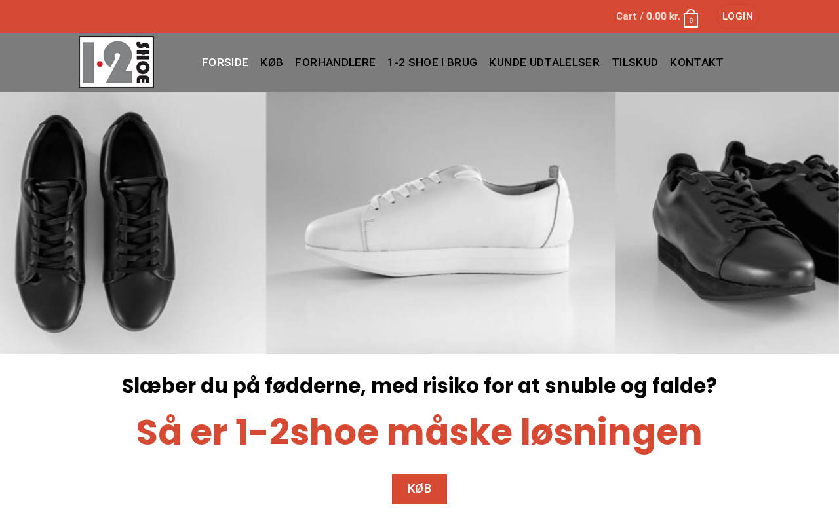Viewport: 839px width, 524px height.
Task: Click the word Cart in the top bar
Action: (626, 16)
